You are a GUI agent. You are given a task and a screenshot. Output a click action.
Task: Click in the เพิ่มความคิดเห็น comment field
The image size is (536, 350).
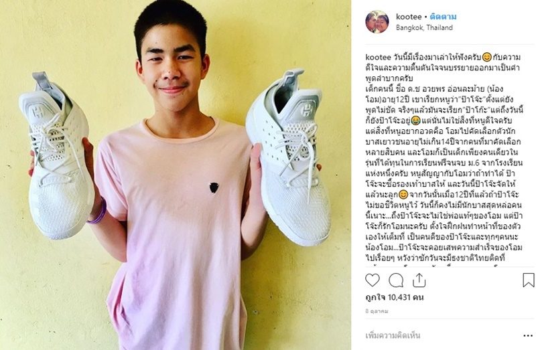pyautogui.click(x=441, y=336)
